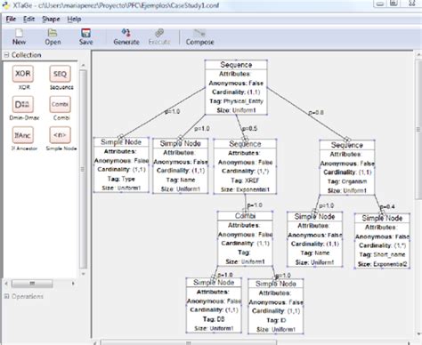Viewport: 422px width, 345px height.
Task: Select the Simple Node tagged Short_name
Action: (x=382, y=241)
